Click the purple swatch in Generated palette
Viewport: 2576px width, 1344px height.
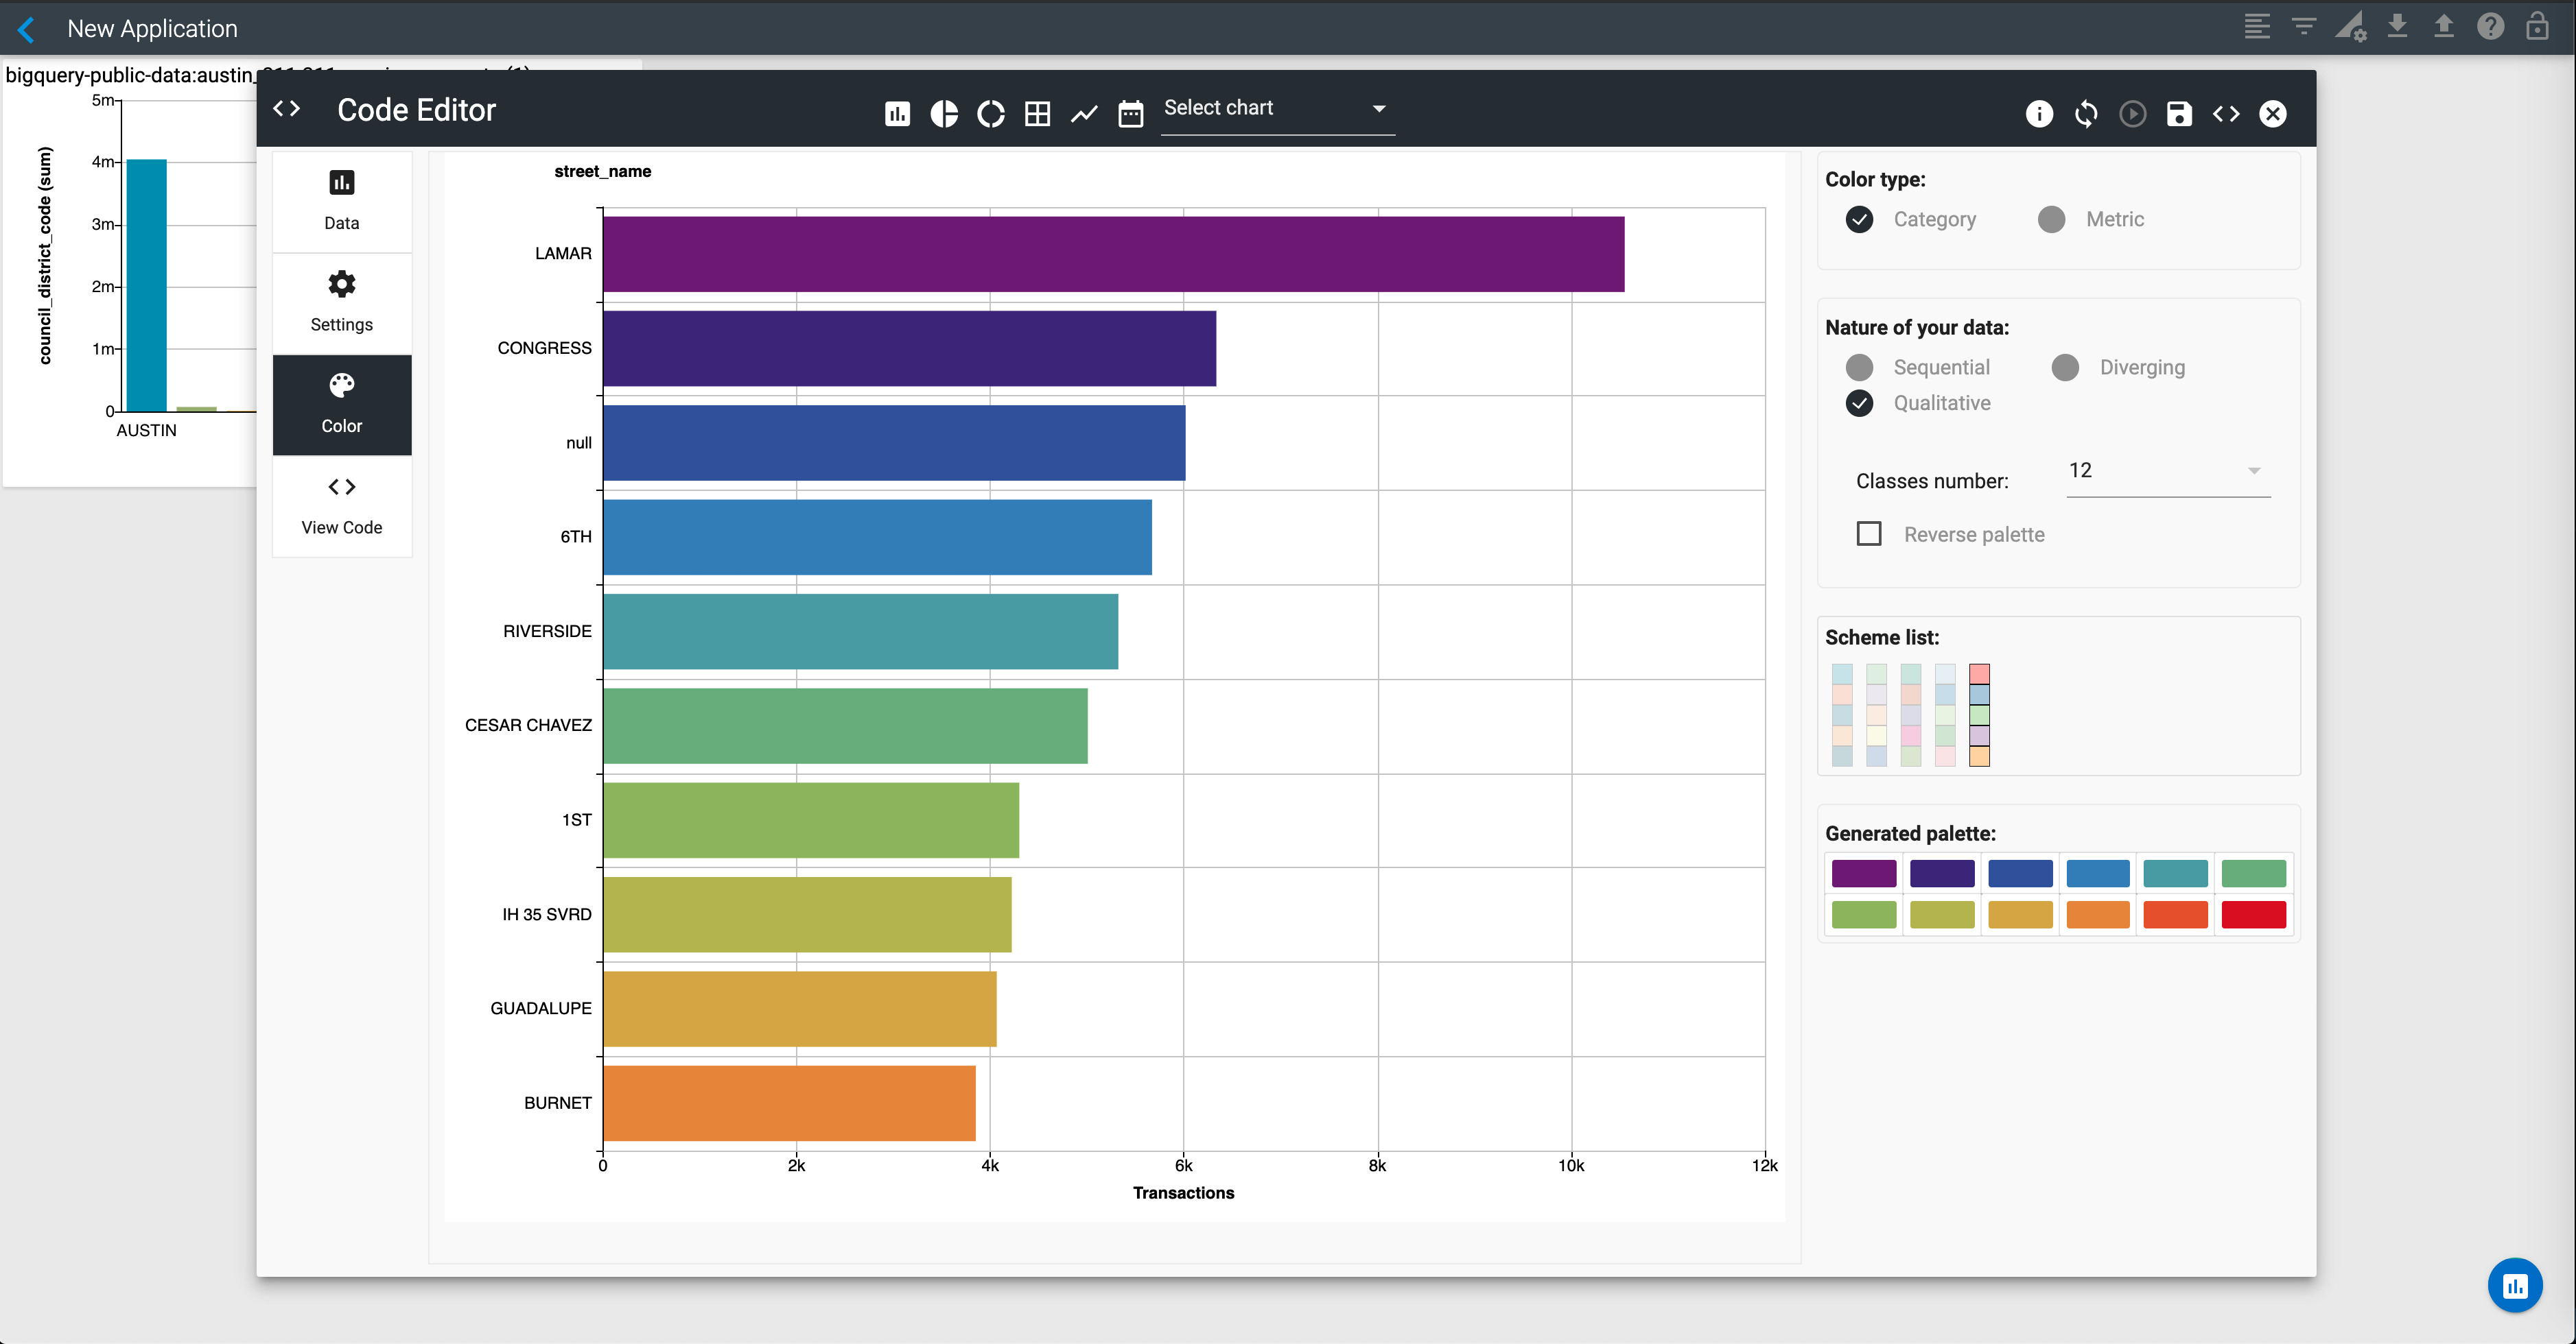tap(1864, 874)
